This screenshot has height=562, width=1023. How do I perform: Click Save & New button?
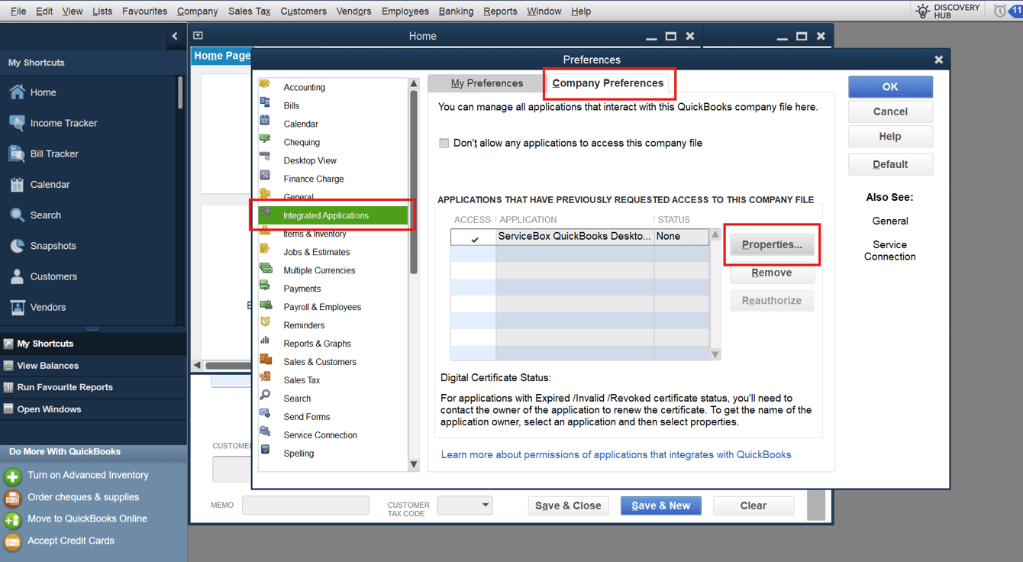(x=661, y=505)
